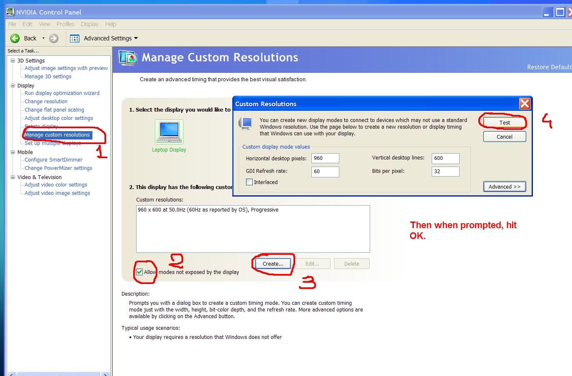Screen dimensions: 572x376
Task: Open Manage 3D settings
Action: (48, 77)
